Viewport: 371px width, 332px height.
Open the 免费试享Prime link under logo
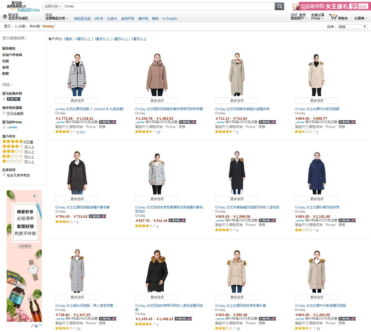pyautogui.click(x=29, y=10)
